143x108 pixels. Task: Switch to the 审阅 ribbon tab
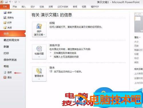(x=75, y=7)
